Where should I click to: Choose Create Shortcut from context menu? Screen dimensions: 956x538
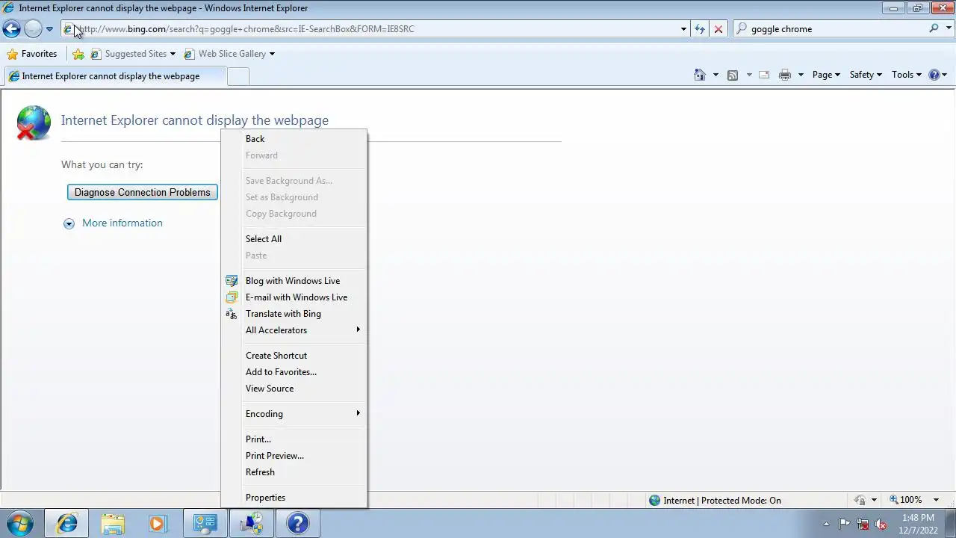tap(294, 356)
